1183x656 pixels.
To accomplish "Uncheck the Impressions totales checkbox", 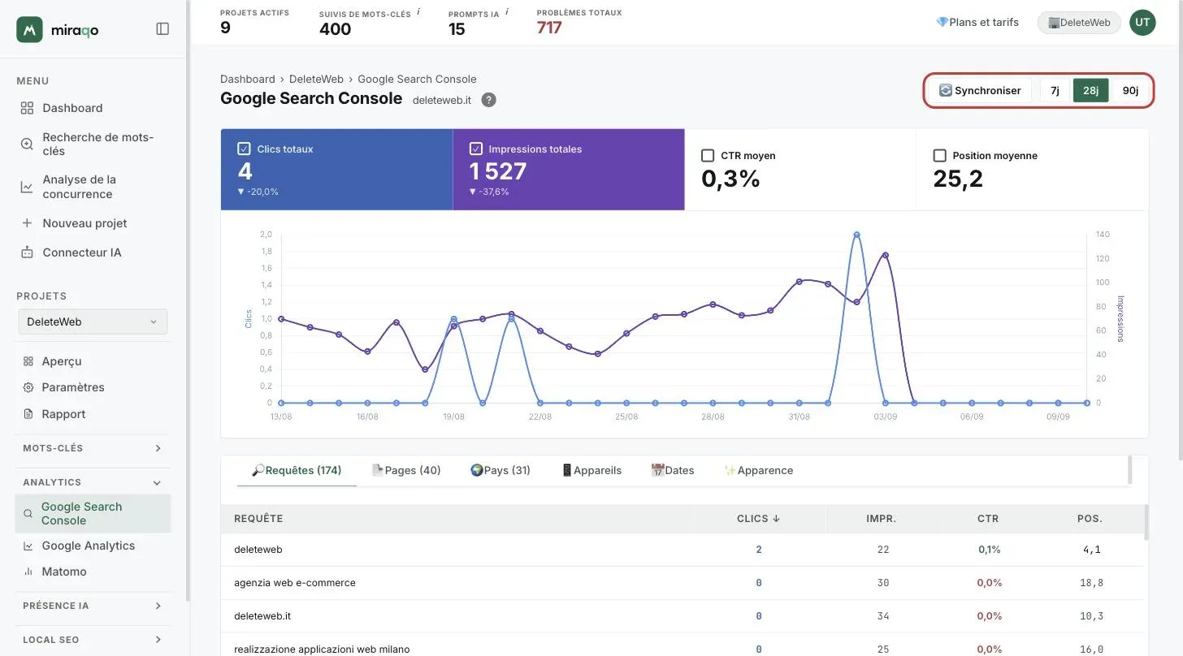I will point(476,149).
